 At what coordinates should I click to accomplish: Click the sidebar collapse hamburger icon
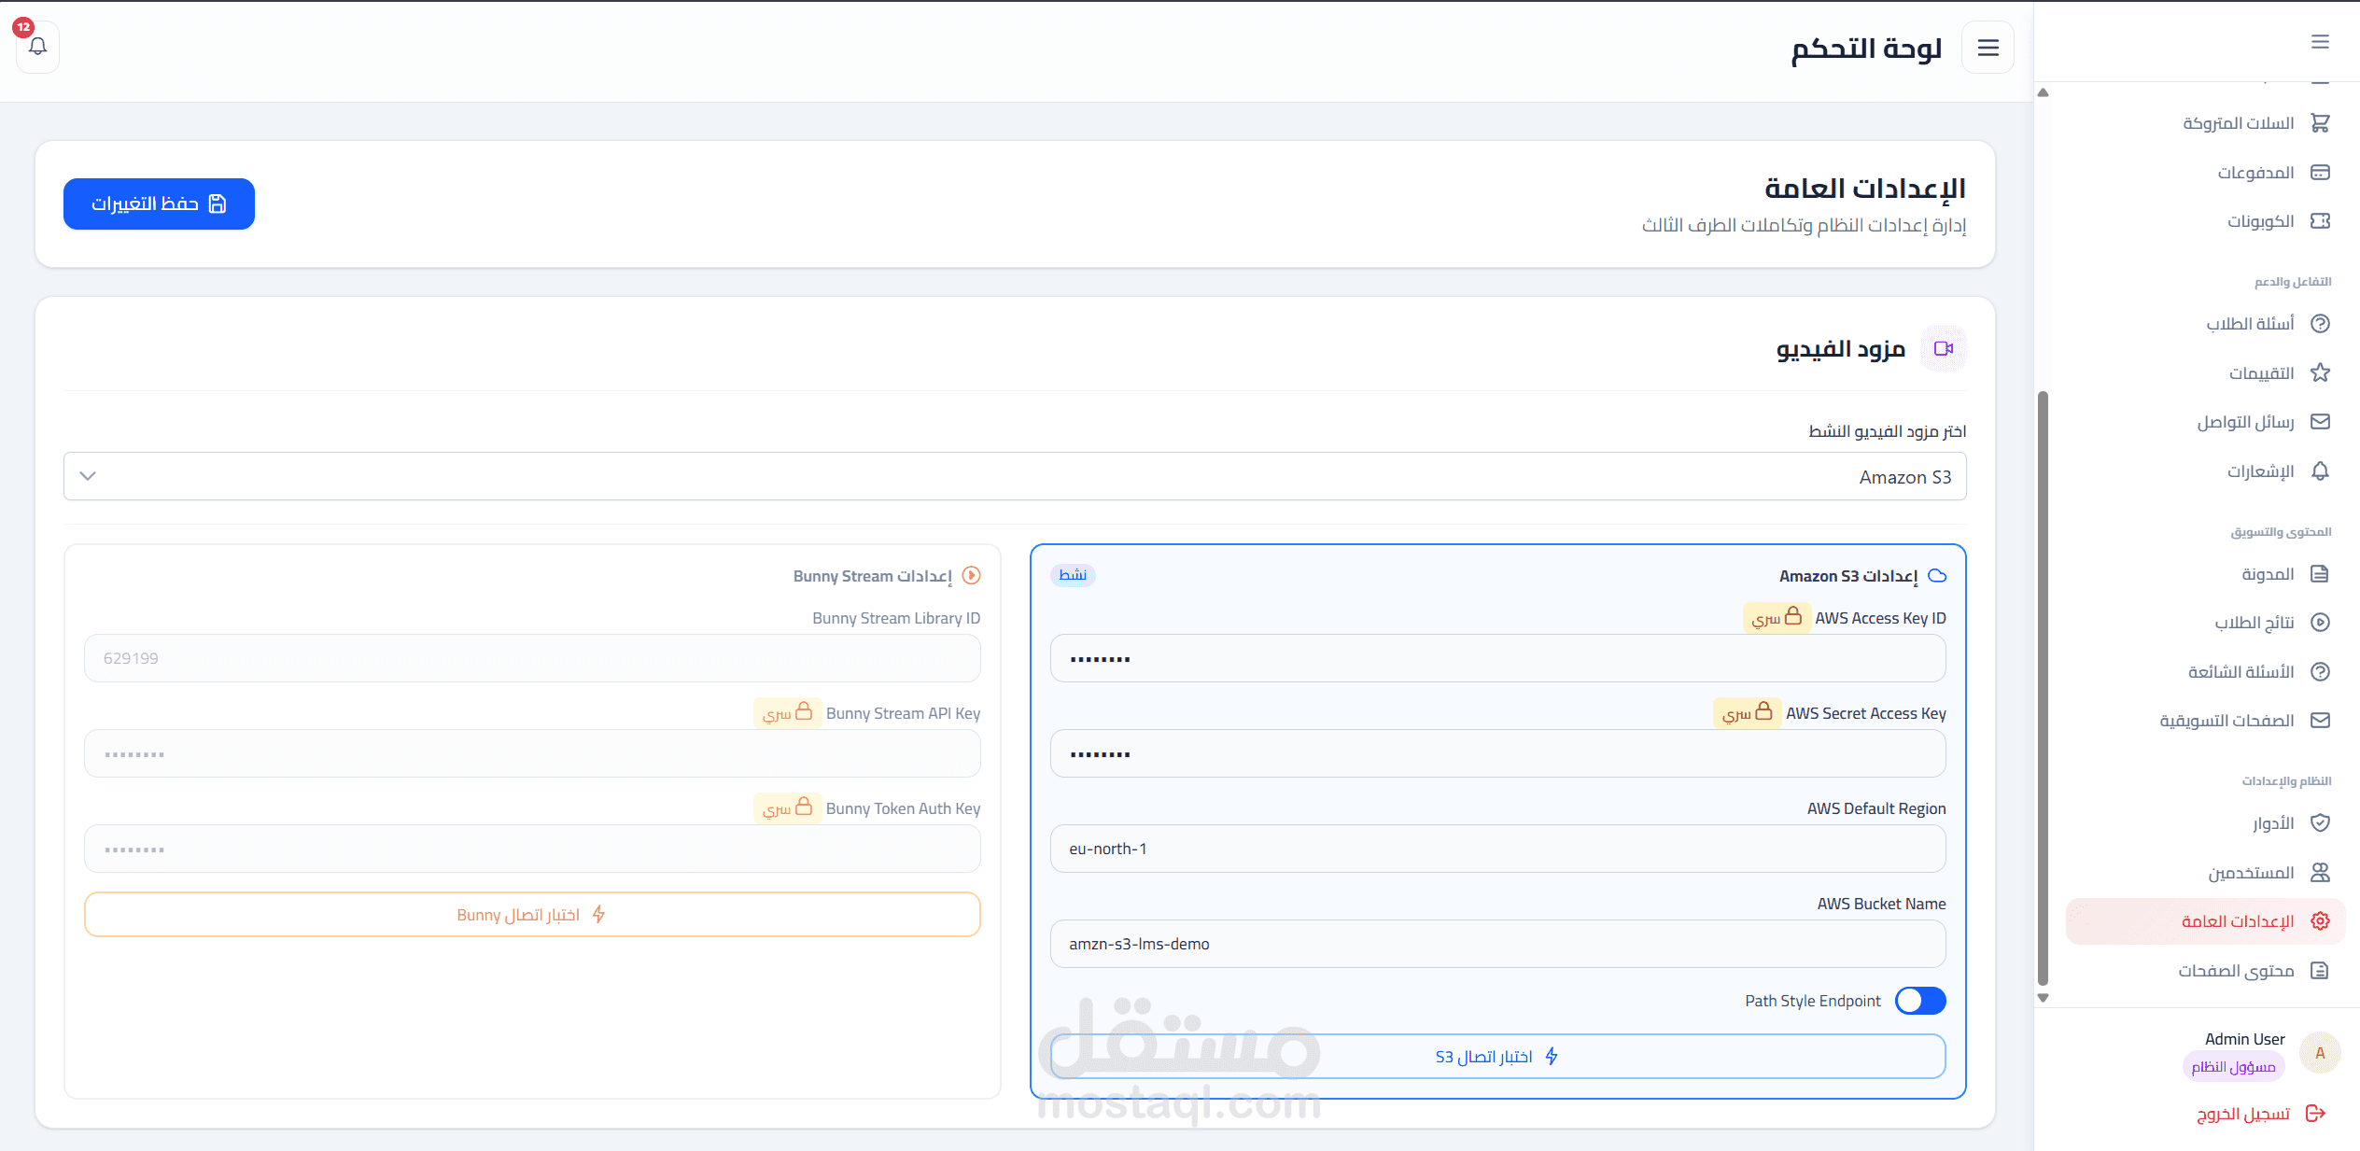coord(2320,42)
